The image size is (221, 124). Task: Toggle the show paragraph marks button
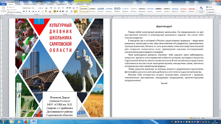(x=77, y=8)
